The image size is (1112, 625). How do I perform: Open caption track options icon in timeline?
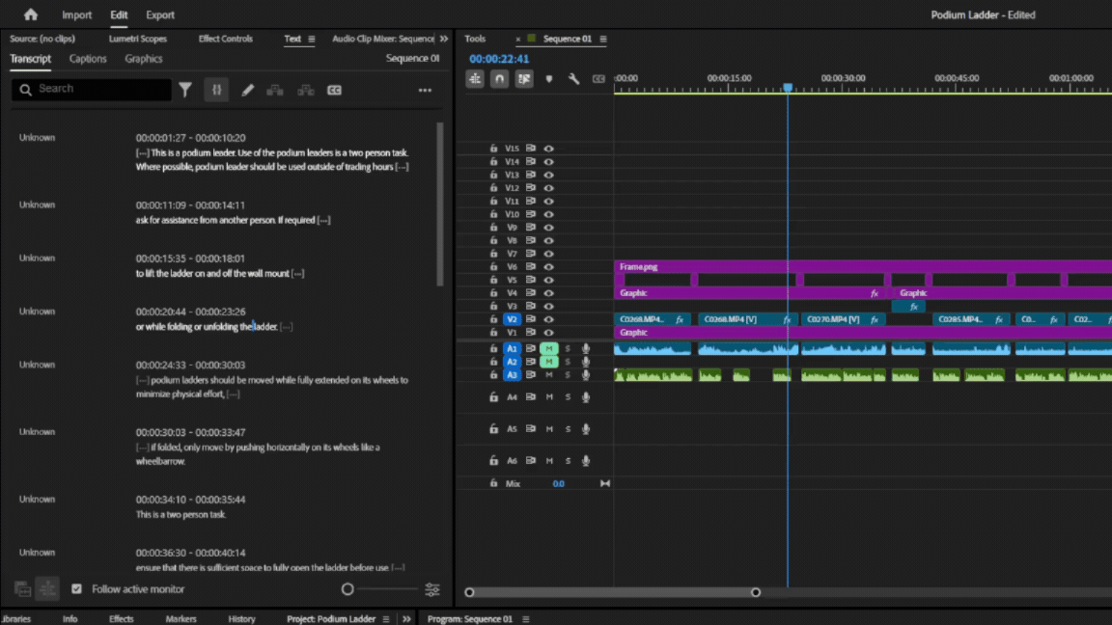[598, 79]
